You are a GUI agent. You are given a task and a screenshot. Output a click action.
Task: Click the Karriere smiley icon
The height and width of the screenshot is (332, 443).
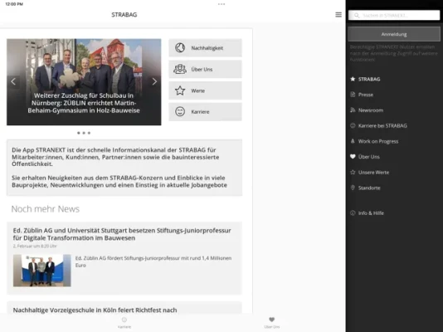pyautogui.click(x=180, y=111)
